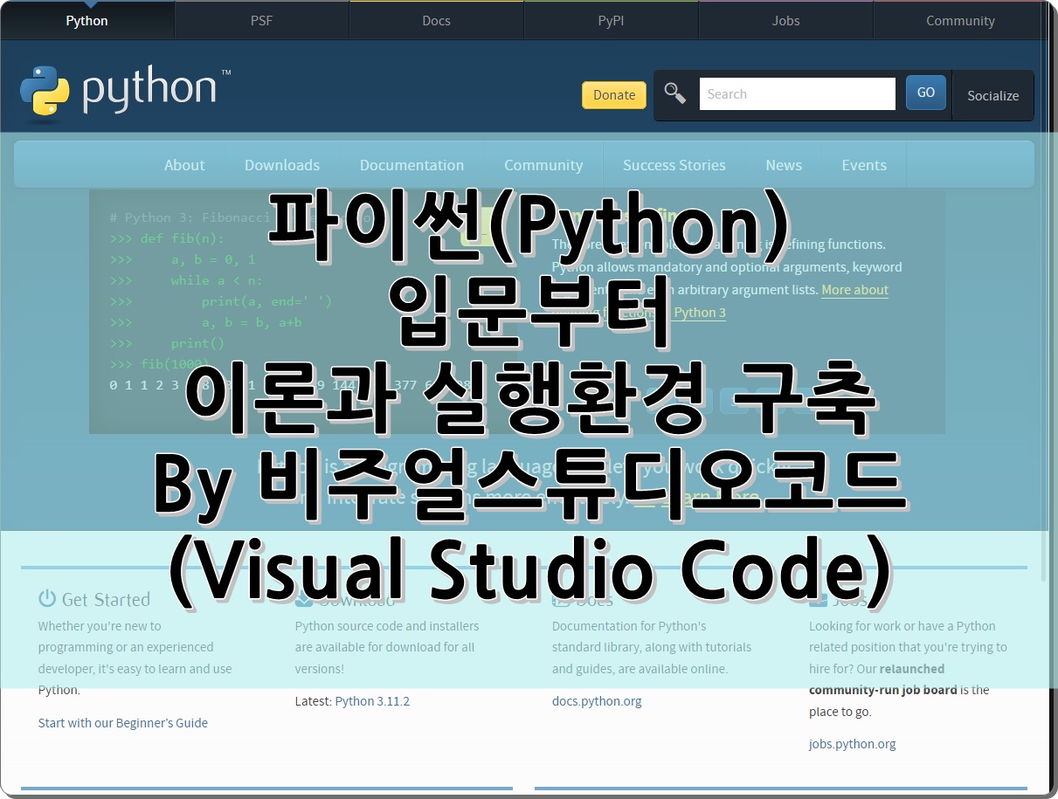Screen dimensions: 1058x799
Task: Open the Python 3.11.2 latest release link
Action: 372,700
